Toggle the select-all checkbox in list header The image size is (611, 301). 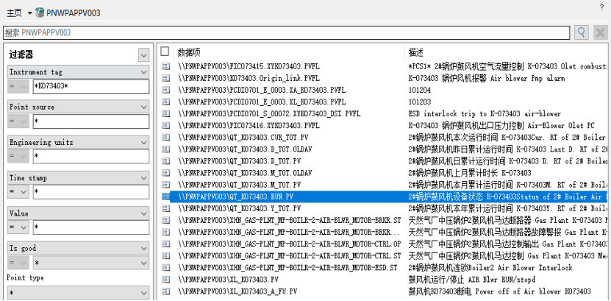pyautogui.click(x=165, y=52)
